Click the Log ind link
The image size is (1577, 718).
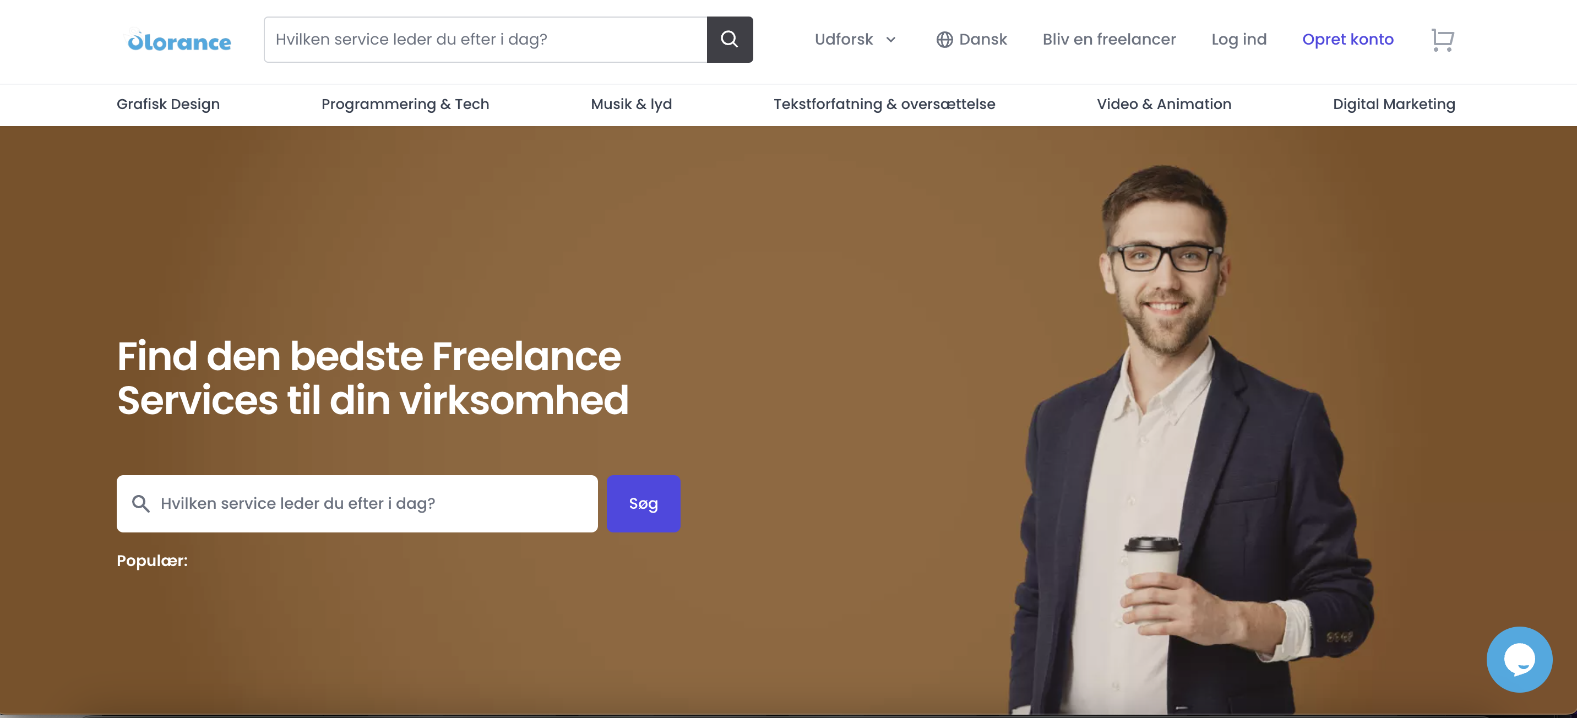[1238, 40]
